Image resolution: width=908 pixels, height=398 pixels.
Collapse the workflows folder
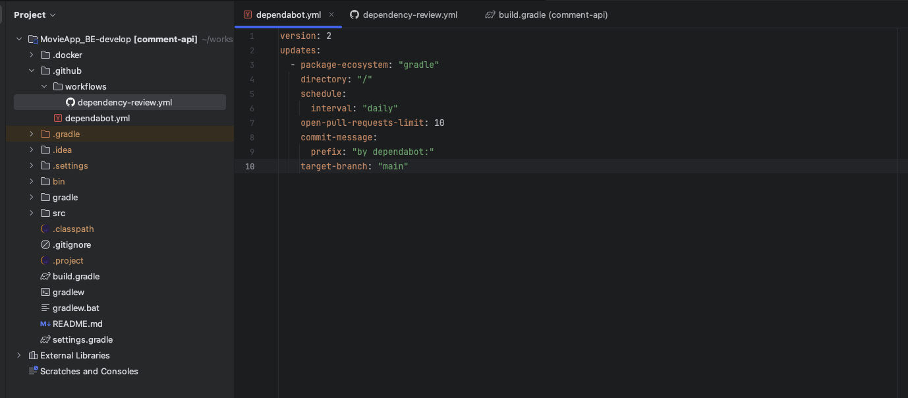pos(44,86)
